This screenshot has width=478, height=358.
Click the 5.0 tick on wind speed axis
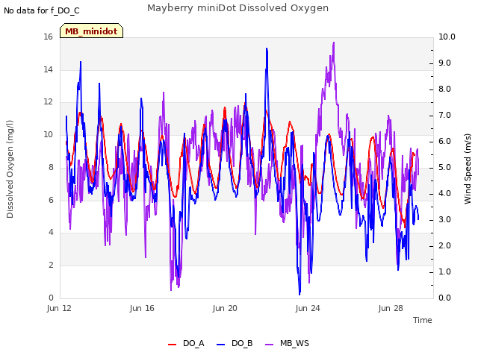pos(444,167)
